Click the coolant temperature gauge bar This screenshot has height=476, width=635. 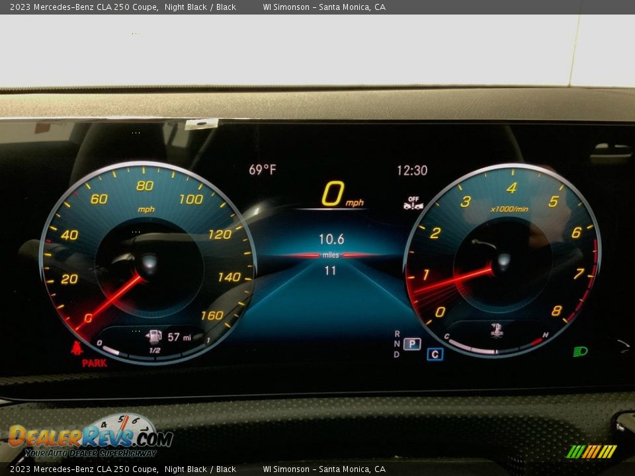point(495,348)
